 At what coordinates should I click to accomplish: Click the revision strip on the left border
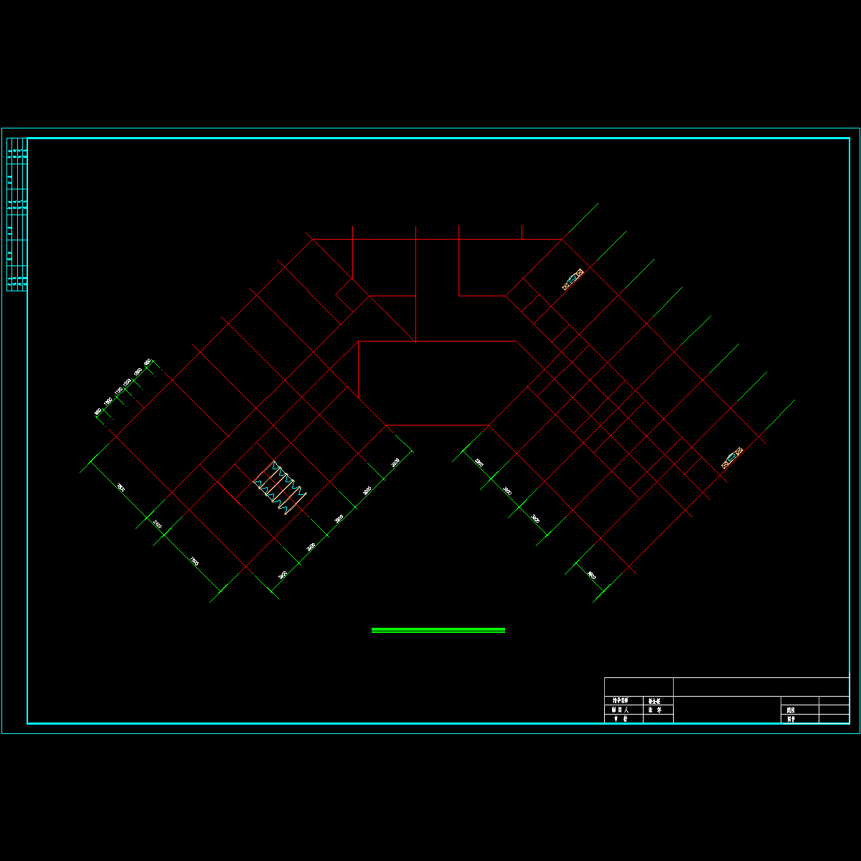point(17,215)
